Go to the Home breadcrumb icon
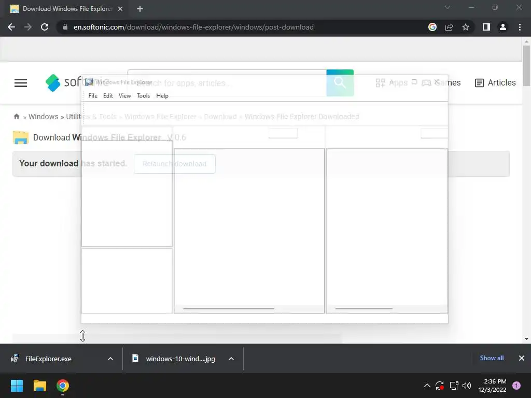Image resolution: width=531 pixels, height=398 pixels. (16, 117)
